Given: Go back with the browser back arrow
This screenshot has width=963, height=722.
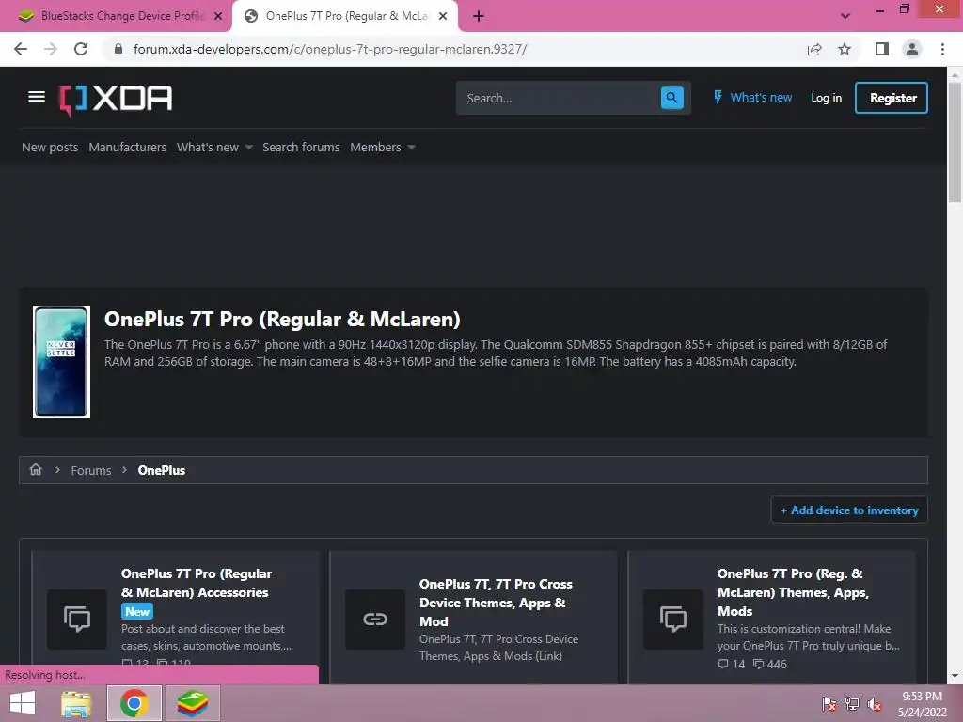Looking at the screenshot, I should (x=21, y=49).
